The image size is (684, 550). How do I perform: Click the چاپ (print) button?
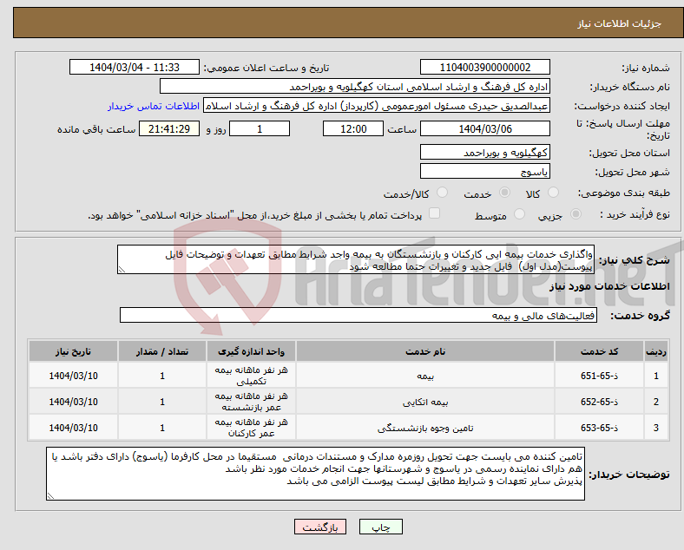[x=380, y=527]
